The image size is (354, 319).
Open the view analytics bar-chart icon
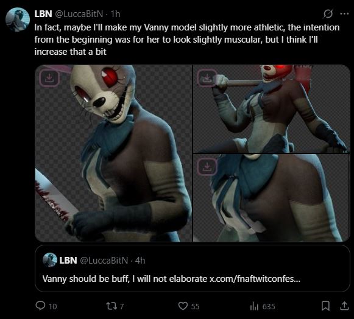pos(254,306)
